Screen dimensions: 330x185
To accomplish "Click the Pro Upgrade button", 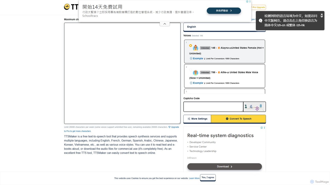I will pyautogui.click(x=258, y=7).
